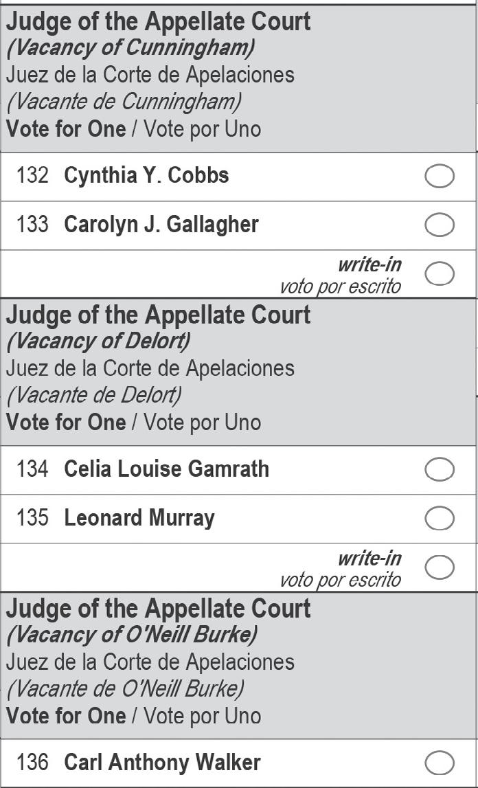Fill in the oval for Carolyn J. Gallagher

pos(440,225)
